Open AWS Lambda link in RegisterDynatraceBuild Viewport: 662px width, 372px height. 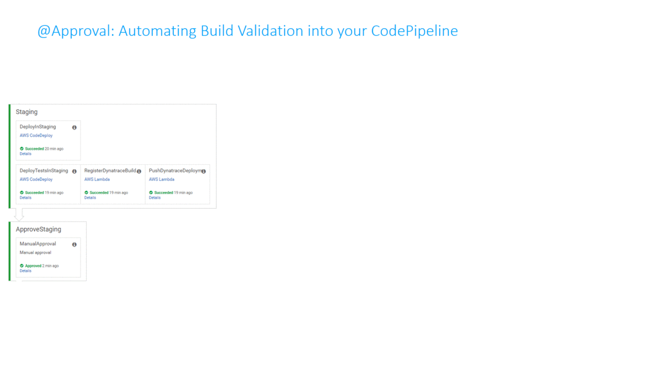coord(97,179)
